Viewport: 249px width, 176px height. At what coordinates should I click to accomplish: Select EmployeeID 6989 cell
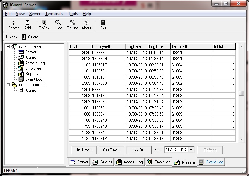(x=109, y=90)
